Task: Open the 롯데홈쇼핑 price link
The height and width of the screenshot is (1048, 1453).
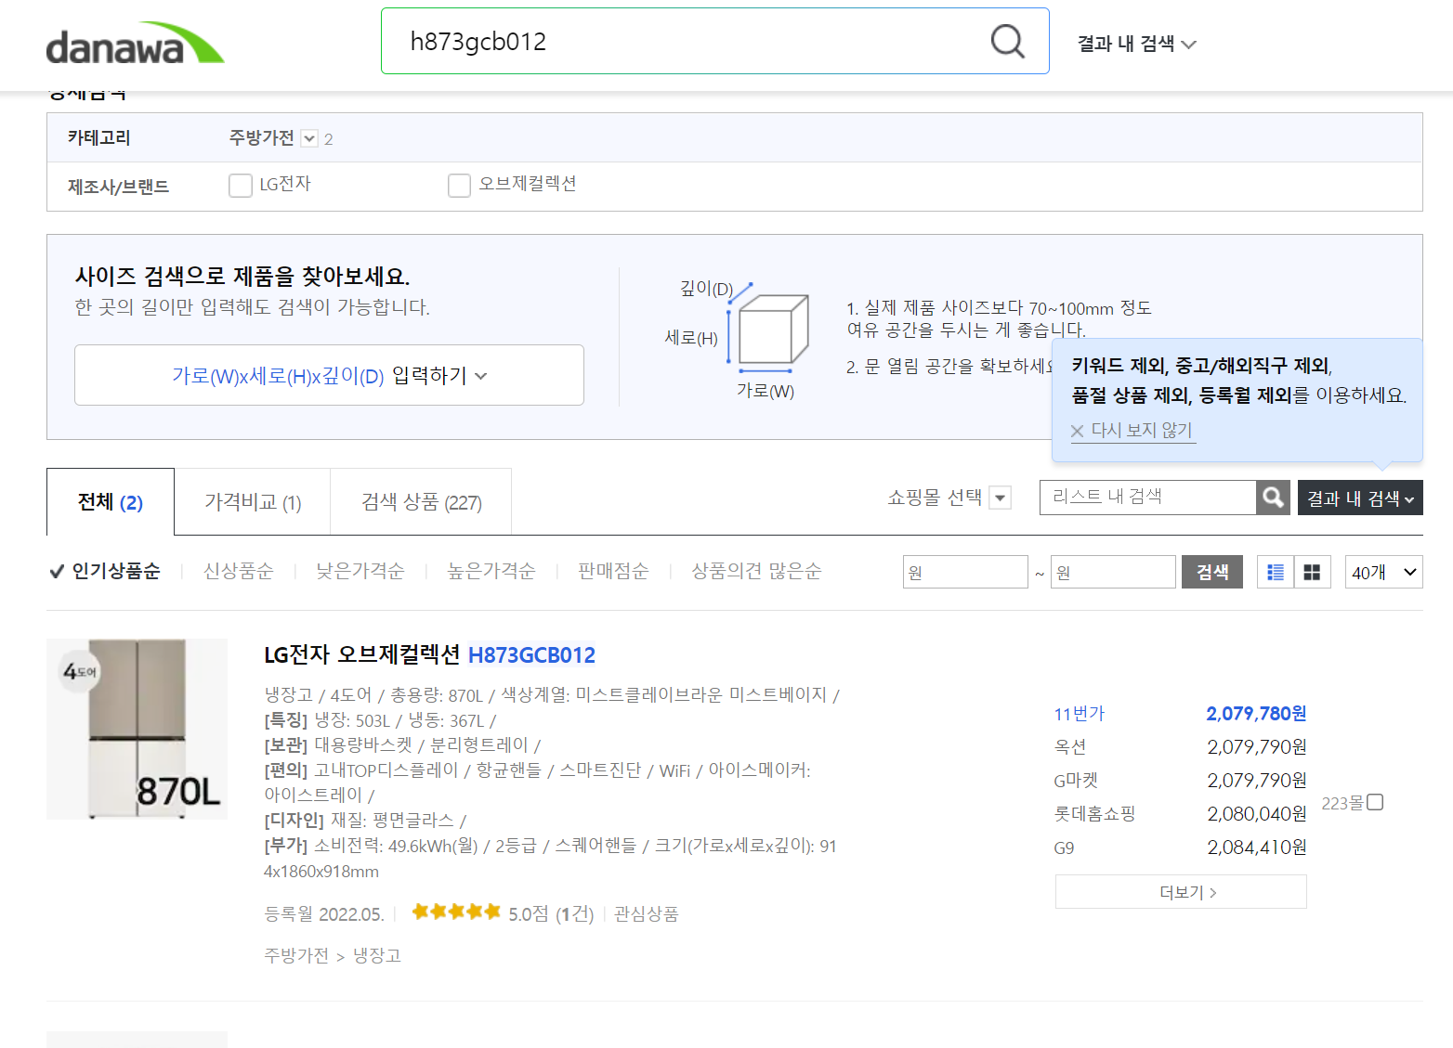Action: [1094, 813]
